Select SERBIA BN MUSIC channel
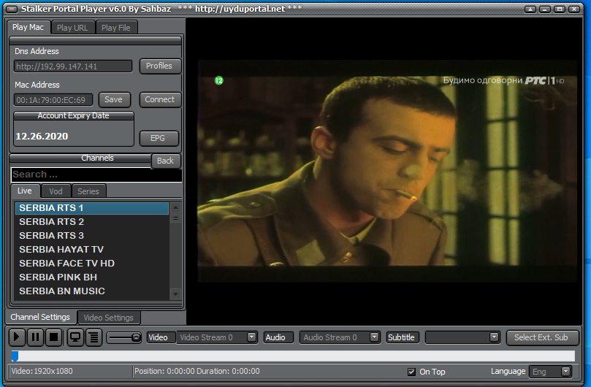The height and width of the screenshot is (387, 591). 92,291
